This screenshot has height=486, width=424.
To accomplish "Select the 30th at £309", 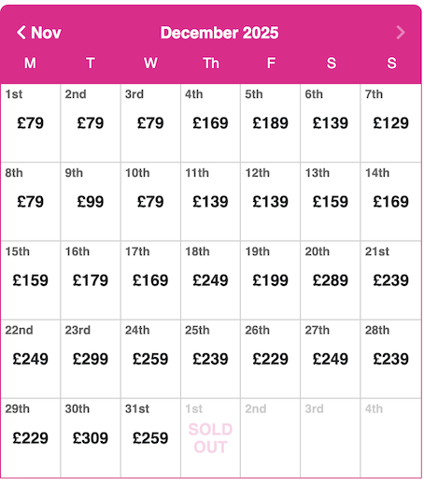I will pyautogui.click(x=91, y=437).
